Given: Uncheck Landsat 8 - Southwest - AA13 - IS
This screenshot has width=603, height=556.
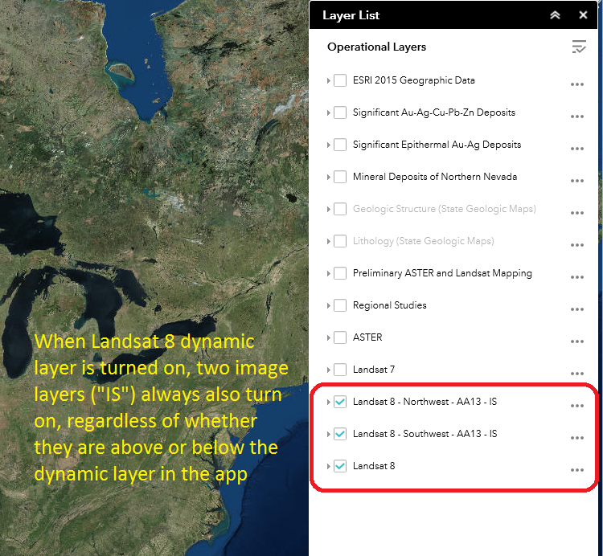Looking at the screenshot, I should (x=340, y=434).
